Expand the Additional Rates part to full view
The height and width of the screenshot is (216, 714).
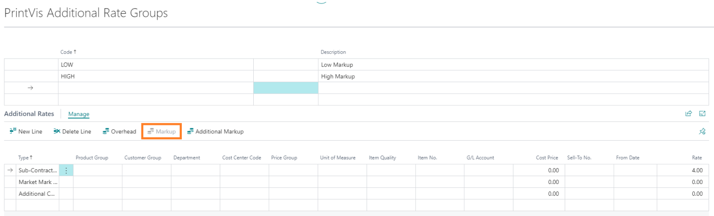coord(702,114)
